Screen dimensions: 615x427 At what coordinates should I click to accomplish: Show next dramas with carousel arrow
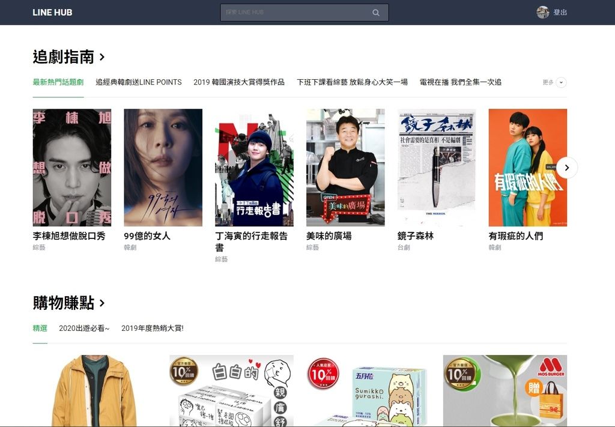pyautogui.click(x=567, y=168)
